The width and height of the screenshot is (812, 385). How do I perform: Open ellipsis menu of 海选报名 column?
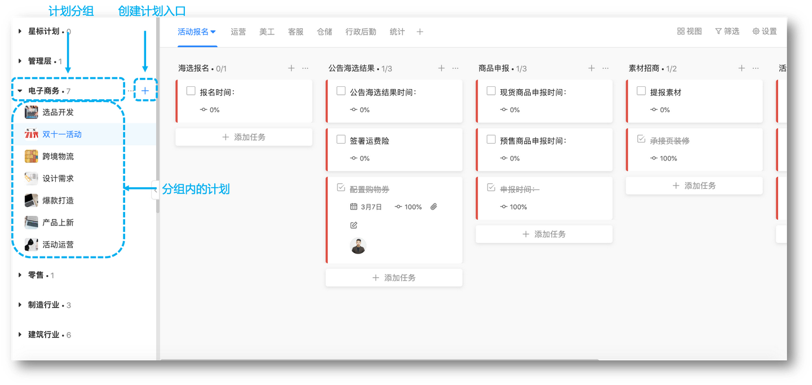[305, 68]
